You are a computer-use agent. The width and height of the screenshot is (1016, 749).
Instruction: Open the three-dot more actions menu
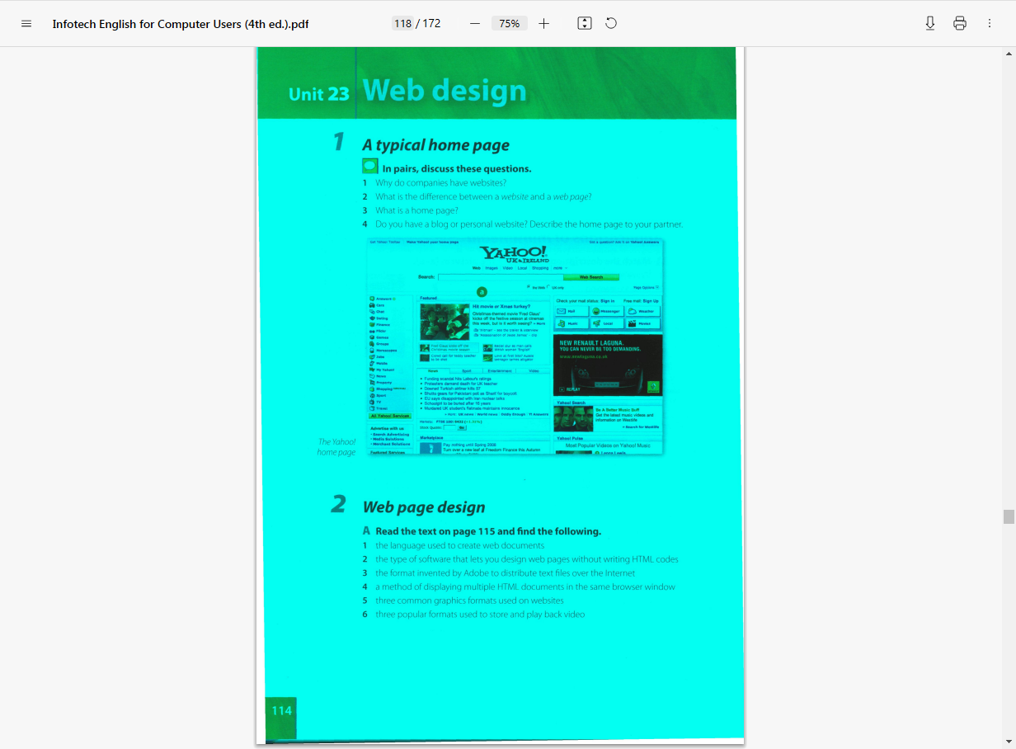990,24
